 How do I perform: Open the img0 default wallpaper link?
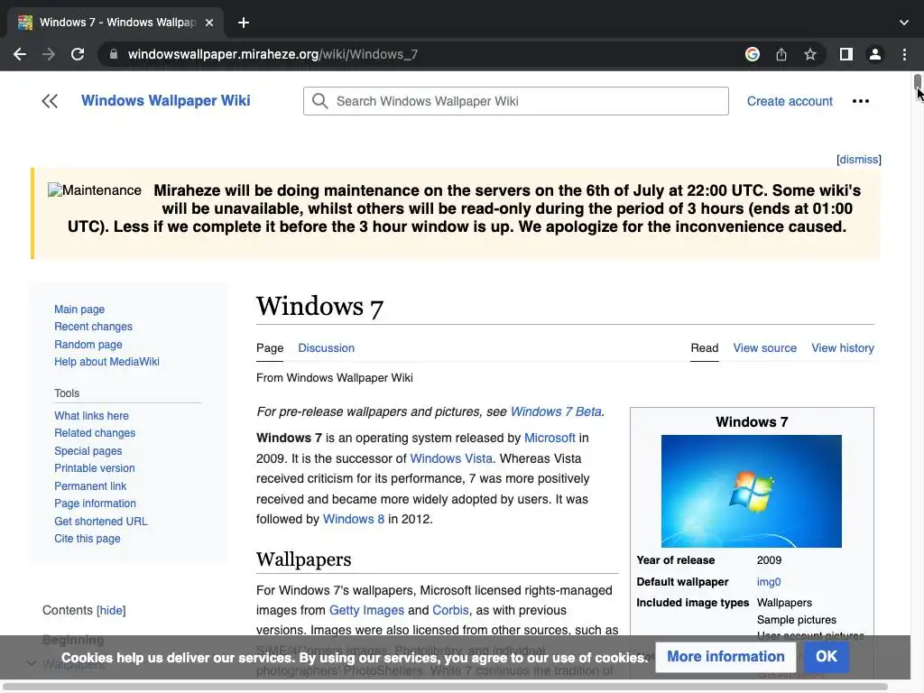coord(769,582)
